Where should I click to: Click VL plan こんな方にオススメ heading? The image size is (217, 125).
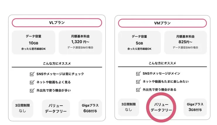pos(57,63)
